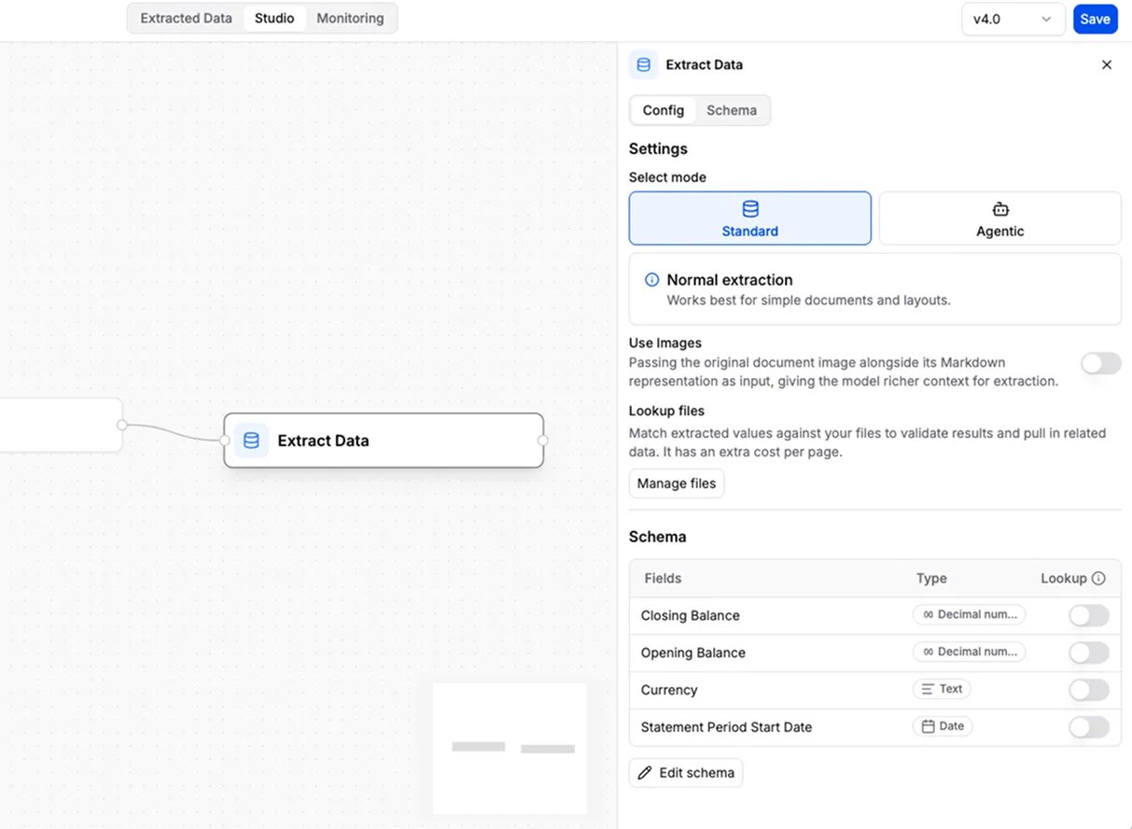Click the text-lines icon in Text type
Image resolution: width=1132 pixels, height=829 pixels.
coord(928,689)
